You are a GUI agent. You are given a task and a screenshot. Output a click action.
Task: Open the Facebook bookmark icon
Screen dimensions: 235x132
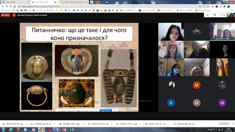[x=74, y=10]
